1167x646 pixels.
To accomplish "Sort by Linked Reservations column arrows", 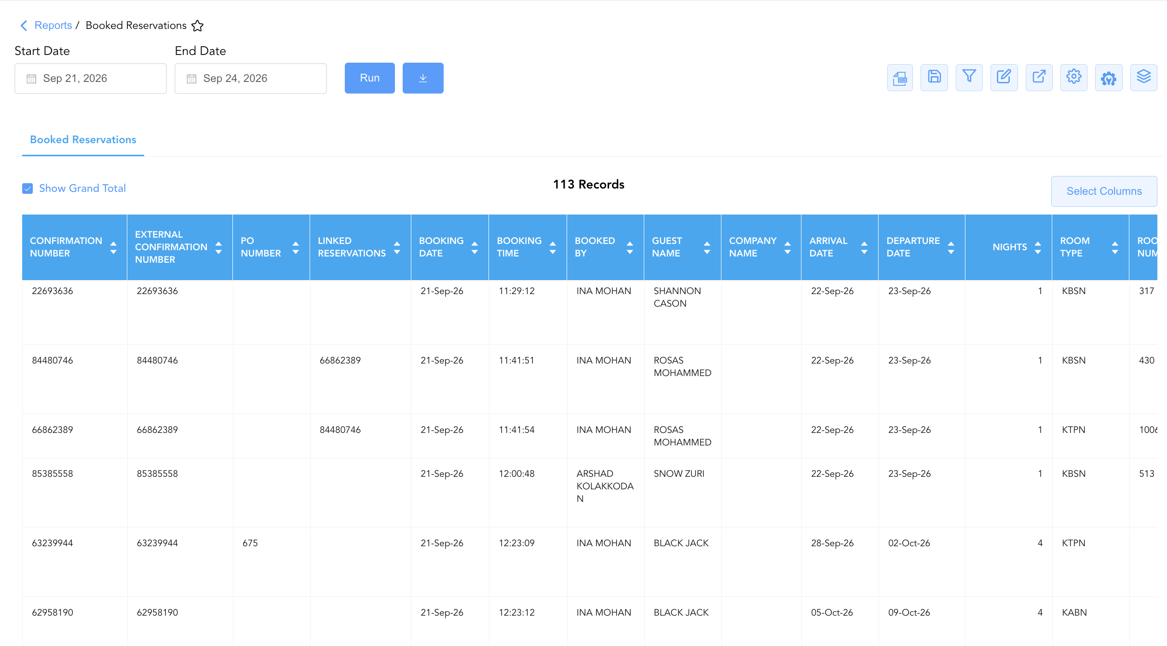I will click(x=397, y=248).
